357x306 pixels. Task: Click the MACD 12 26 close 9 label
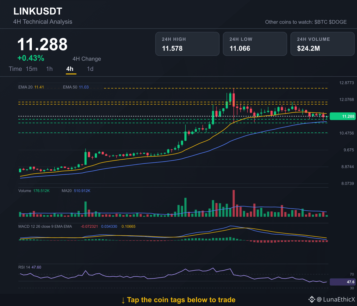pos(45,226)
